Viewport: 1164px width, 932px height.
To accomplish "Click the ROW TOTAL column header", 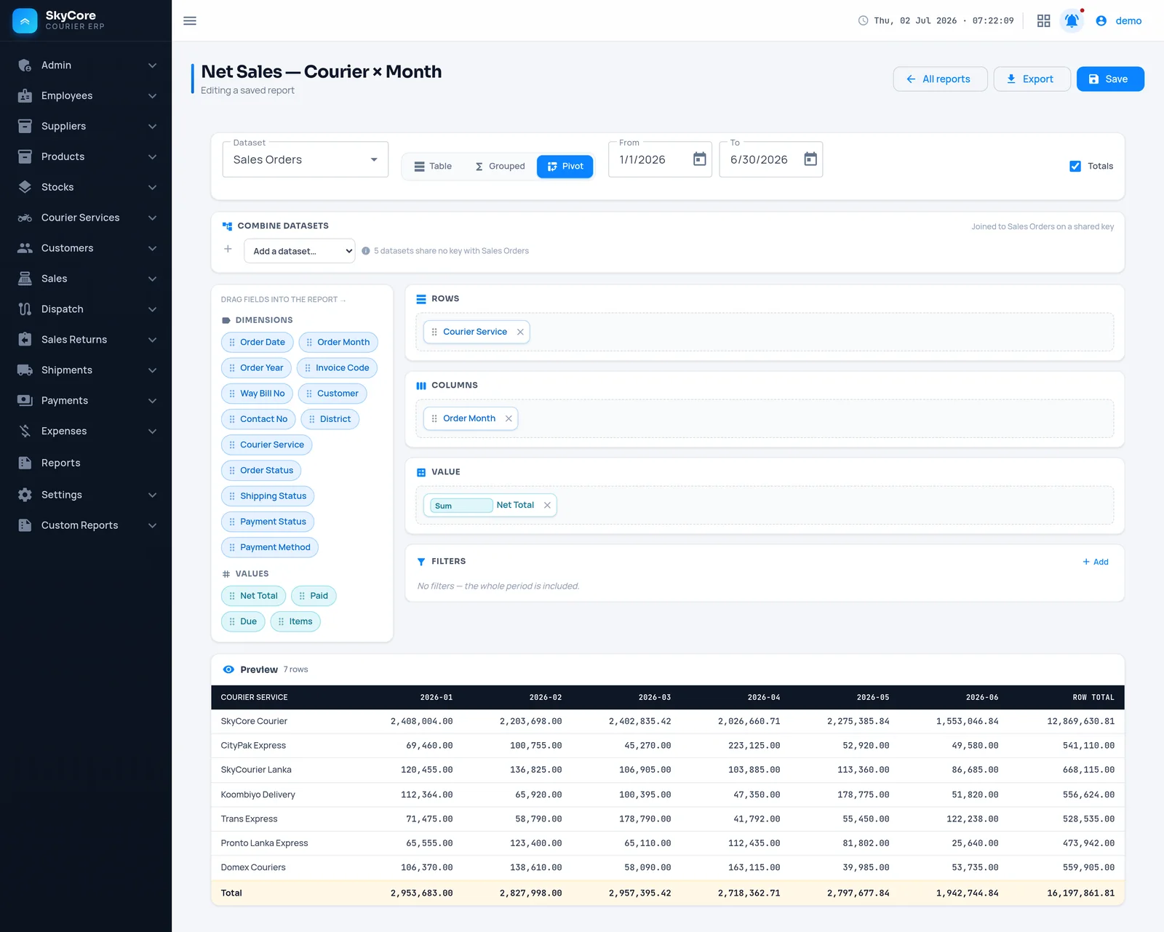I will (x=1093, y=698).
